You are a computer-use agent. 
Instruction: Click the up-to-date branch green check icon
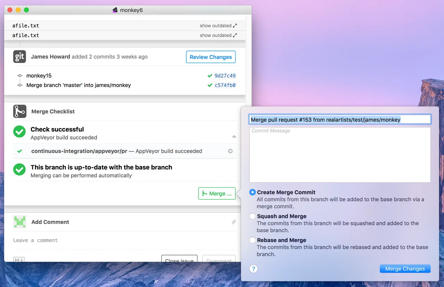(19, 169)
